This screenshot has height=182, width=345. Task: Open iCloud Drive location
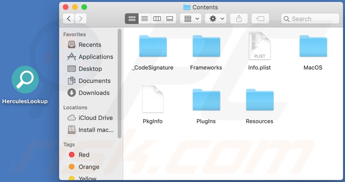tap(90, 118)
